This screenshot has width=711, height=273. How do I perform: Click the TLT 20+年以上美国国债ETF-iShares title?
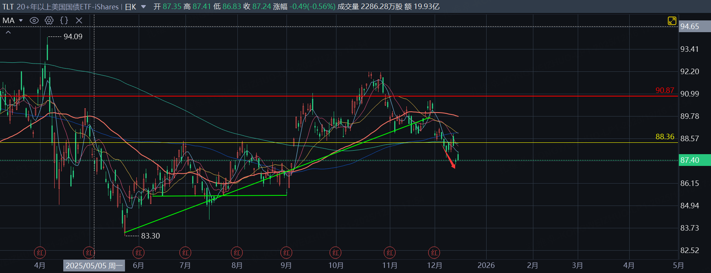point(61,7)
